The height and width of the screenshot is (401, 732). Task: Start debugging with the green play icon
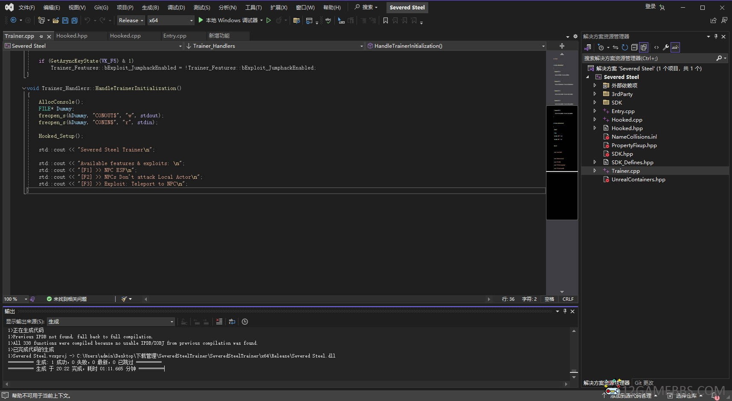200,20
